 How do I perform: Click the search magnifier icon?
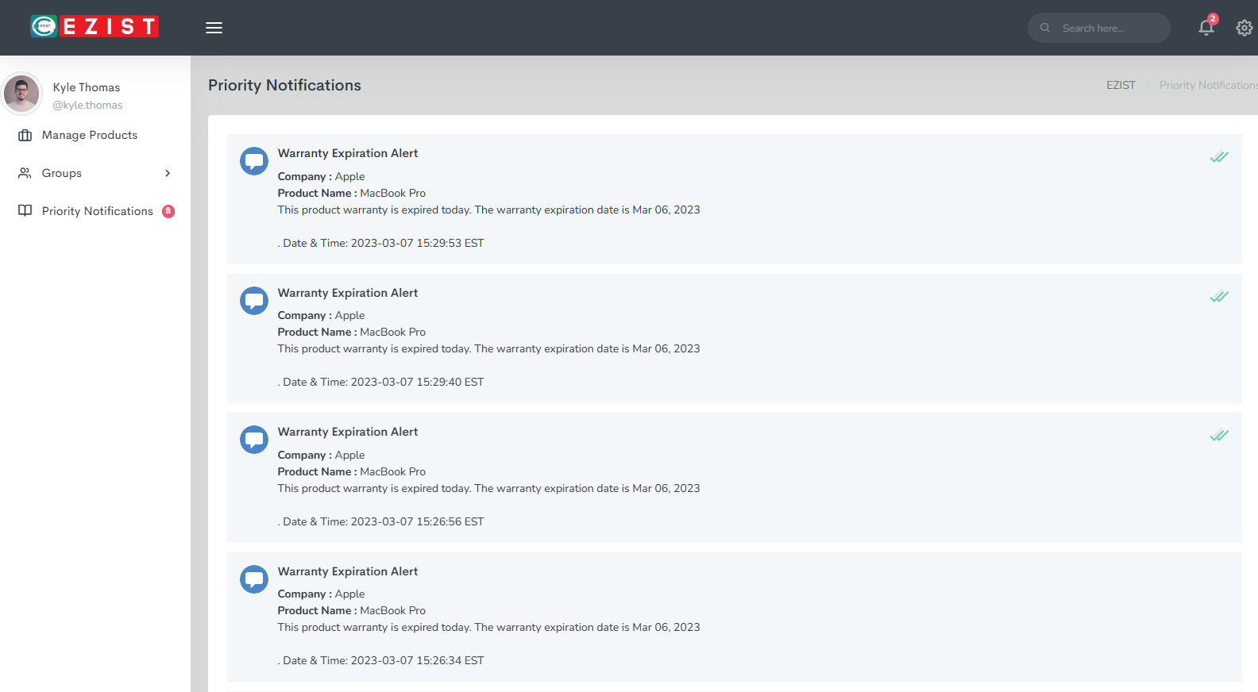pos(1045,28)
